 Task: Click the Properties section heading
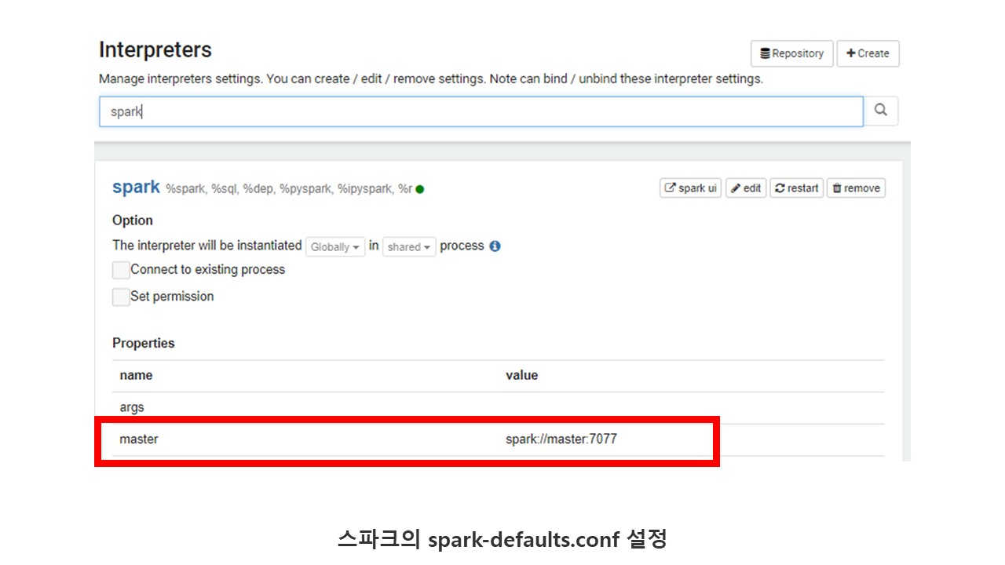click(144, 343)
